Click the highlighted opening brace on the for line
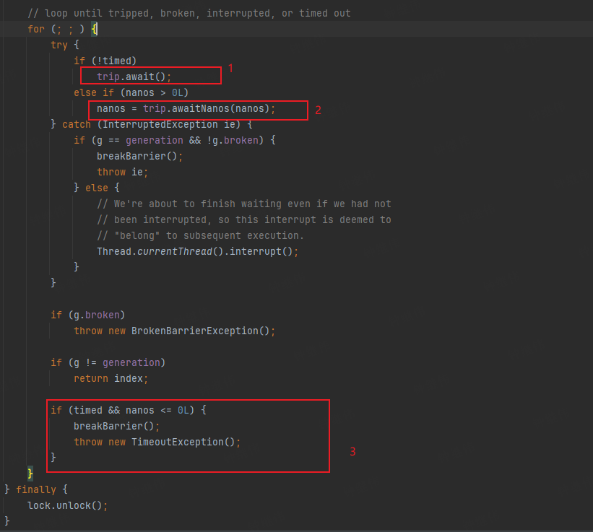593x532 pixels. (95, 29)
